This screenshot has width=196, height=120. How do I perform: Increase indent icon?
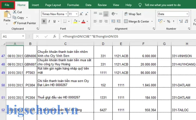(118, 21)
